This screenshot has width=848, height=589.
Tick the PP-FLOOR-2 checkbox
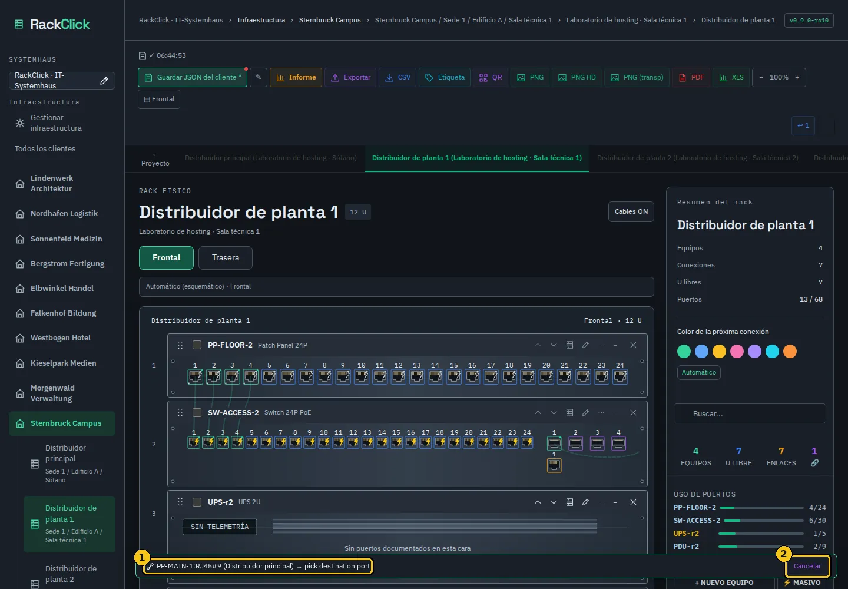tap(197, 345)
